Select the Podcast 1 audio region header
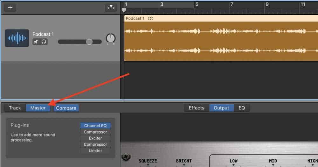Image resolution: width=318 pixels, height=167 pixels. point(221,18)
